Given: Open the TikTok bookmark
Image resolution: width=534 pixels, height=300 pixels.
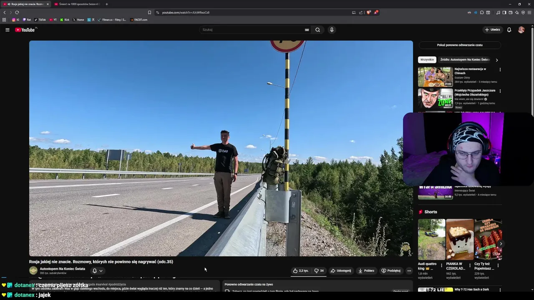Looking at the screenshot, I should tap(40, 20).
